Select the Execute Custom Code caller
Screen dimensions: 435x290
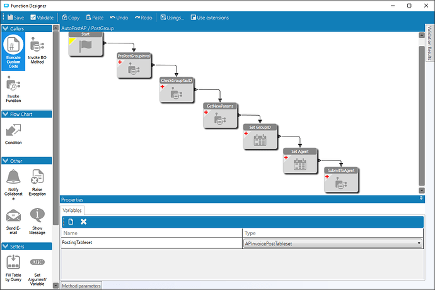(13, 52)
